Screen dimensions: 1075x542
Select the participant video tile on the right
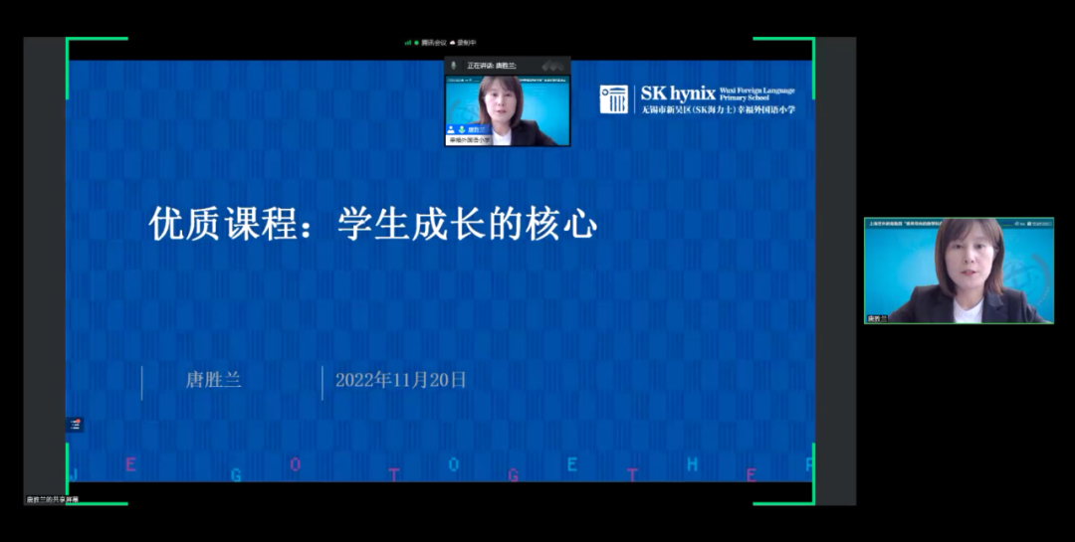point(959,271)
